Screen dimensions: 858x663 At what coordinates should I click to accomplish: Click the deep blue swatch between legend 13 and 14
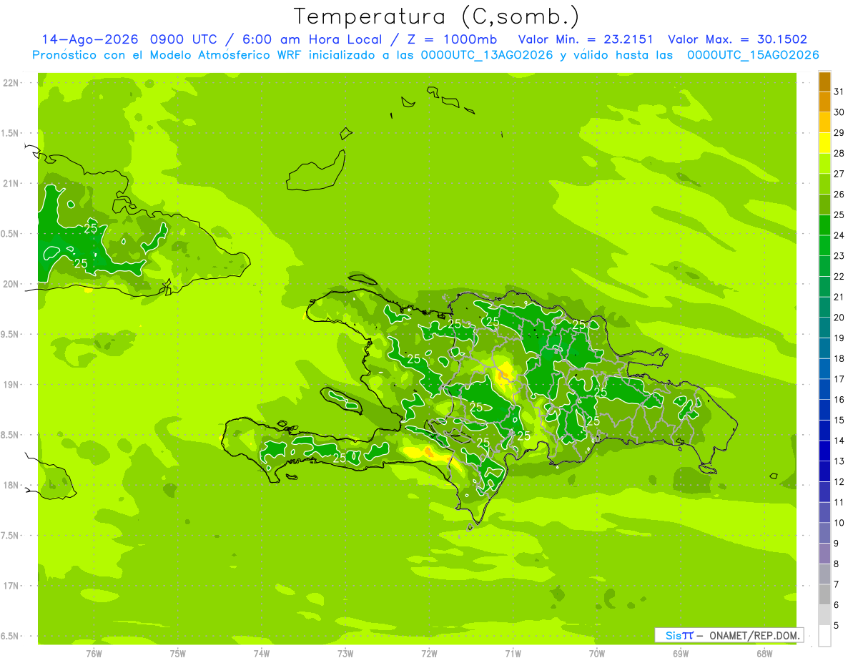pyautogui.click(x=824, y=451)
